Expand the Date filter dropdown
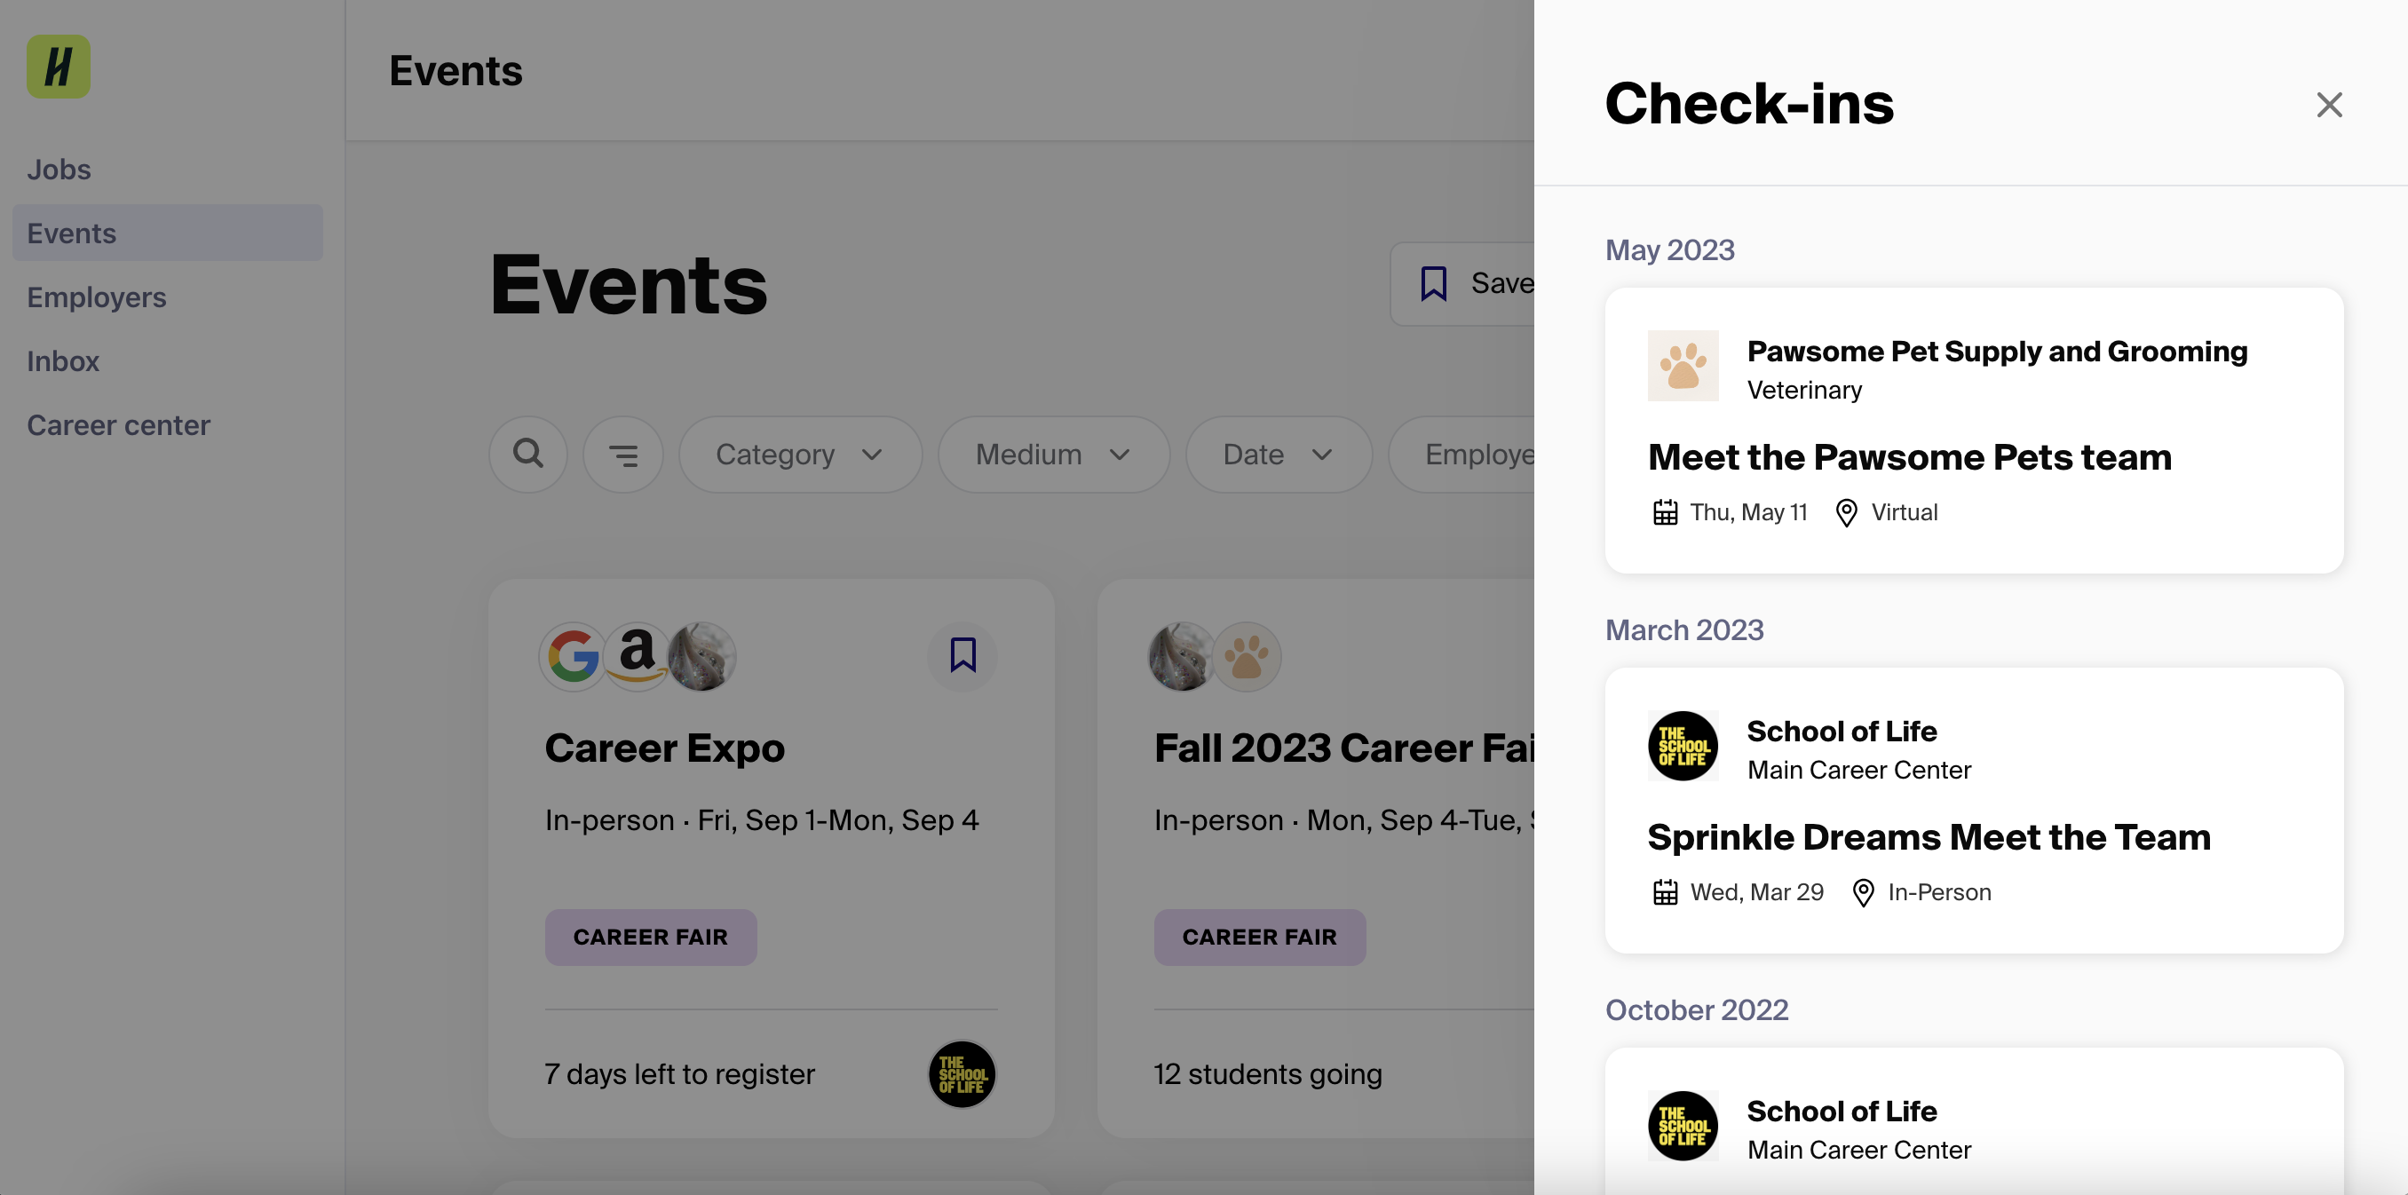Image resolution: width=2408 pixels, height=1195 pixels. click(1279, 454)
